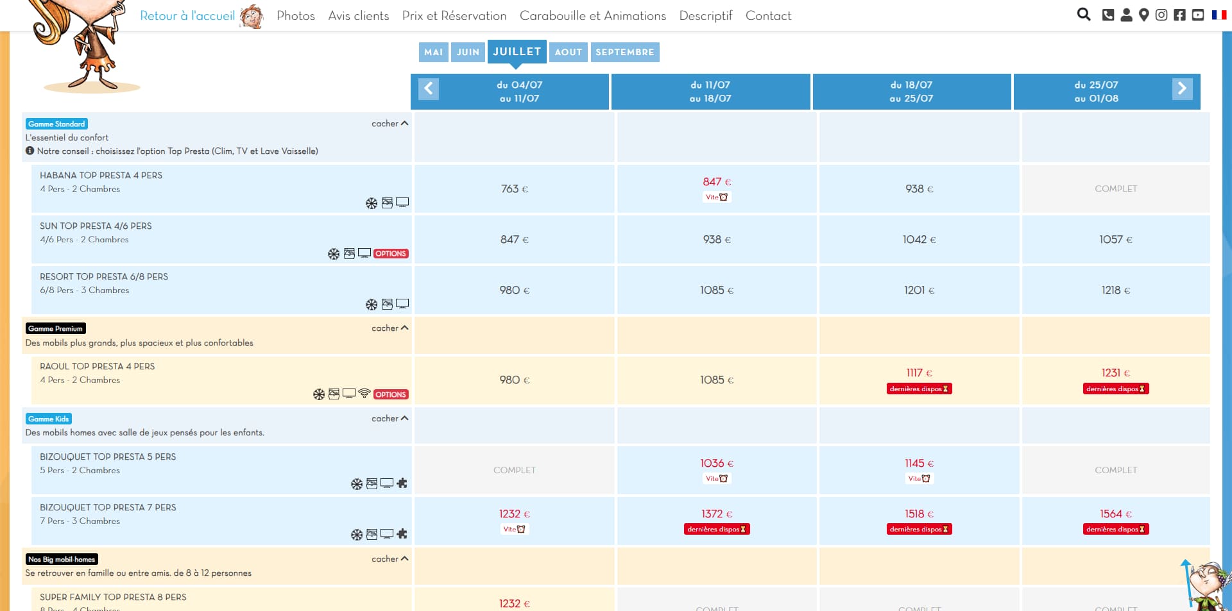This screenshot has height=611, width=1232.
Task: Open the Prix et Réservation menu
Action: click(x=454, y=15)
